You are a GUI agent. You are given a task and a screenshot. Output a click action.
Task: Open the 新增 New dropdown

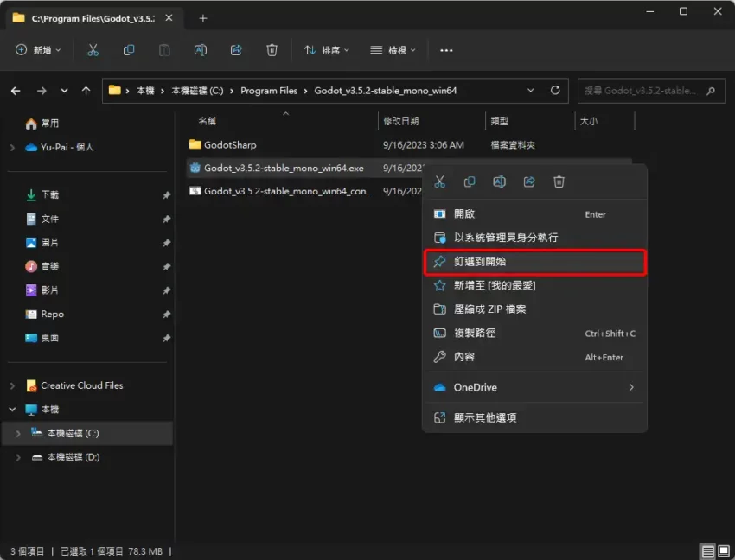tap(38, 50)
